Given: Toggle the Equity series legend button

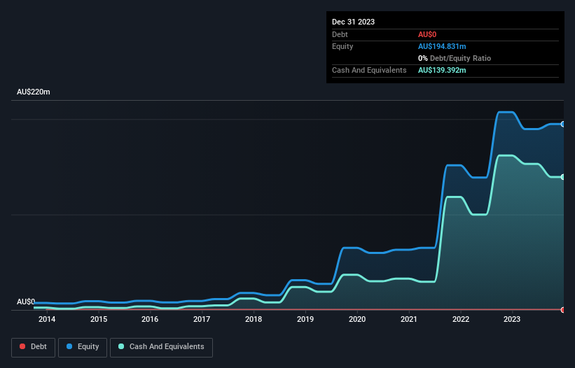Looking at the screenshot, I should point(83,347).
